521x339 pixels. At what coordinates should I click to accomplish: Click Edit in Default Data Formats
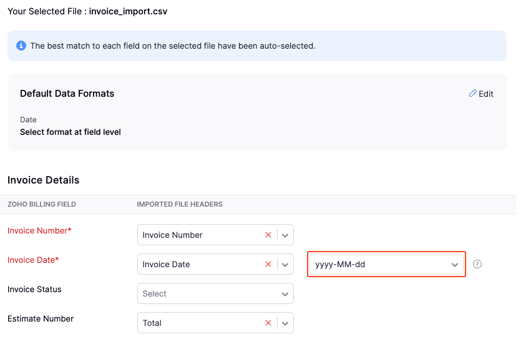click(485, 94)
